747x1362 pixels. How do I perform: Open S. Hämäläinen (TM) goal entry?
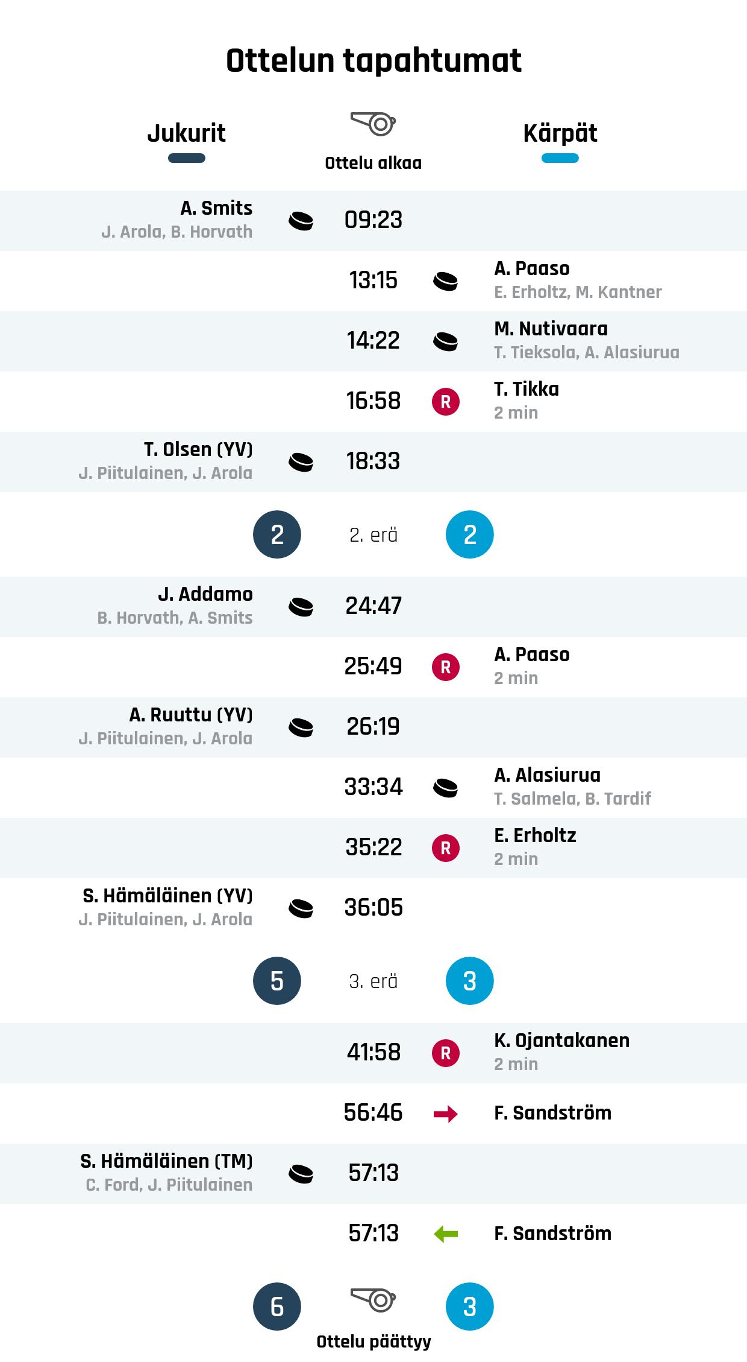click(x=166, y=1161)
